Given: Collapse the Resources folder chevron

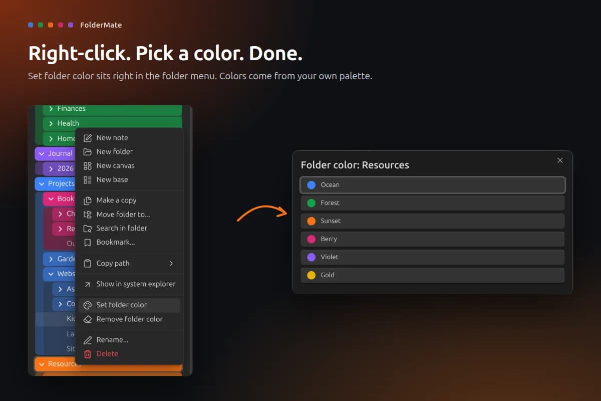Looking at the screenshot, I should 42,364.
